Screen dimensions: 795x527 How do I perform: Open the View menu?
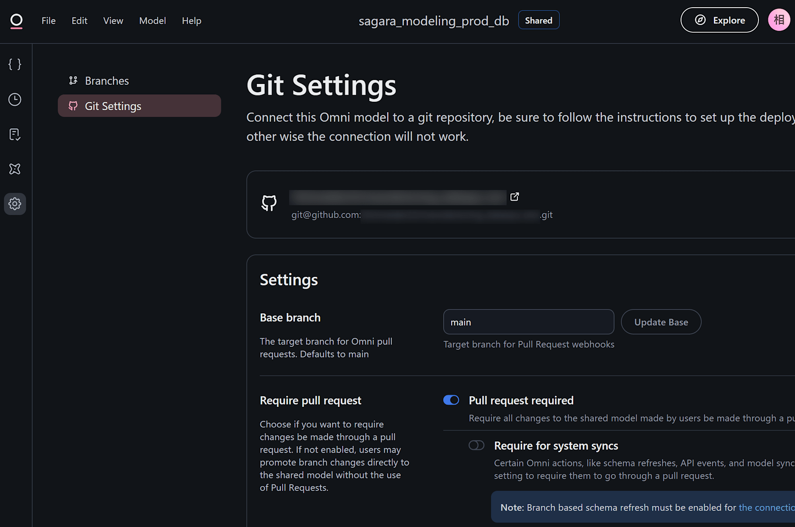click(x=113, y=21)
